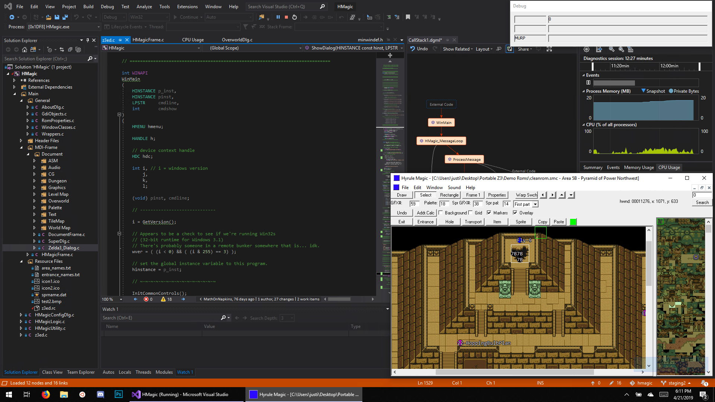Click up arrow button in Hyrule Magic
715x402 pixels.
(562, 195)
